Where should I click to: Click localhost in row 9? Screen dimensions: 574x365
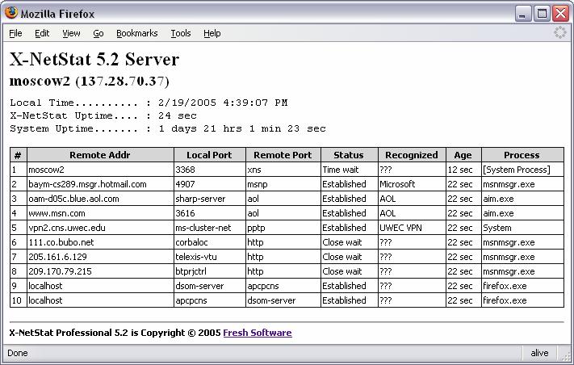(x=45, y=286)
